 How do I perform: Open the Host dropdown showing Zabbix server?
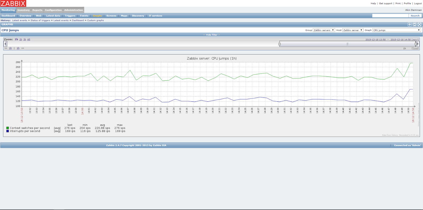pos(353,30)
